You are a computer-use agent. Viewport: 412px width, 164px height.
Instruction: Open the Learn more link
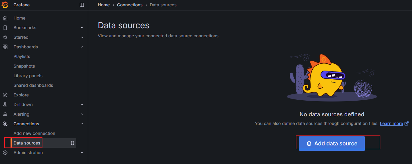tap(391, 123)
